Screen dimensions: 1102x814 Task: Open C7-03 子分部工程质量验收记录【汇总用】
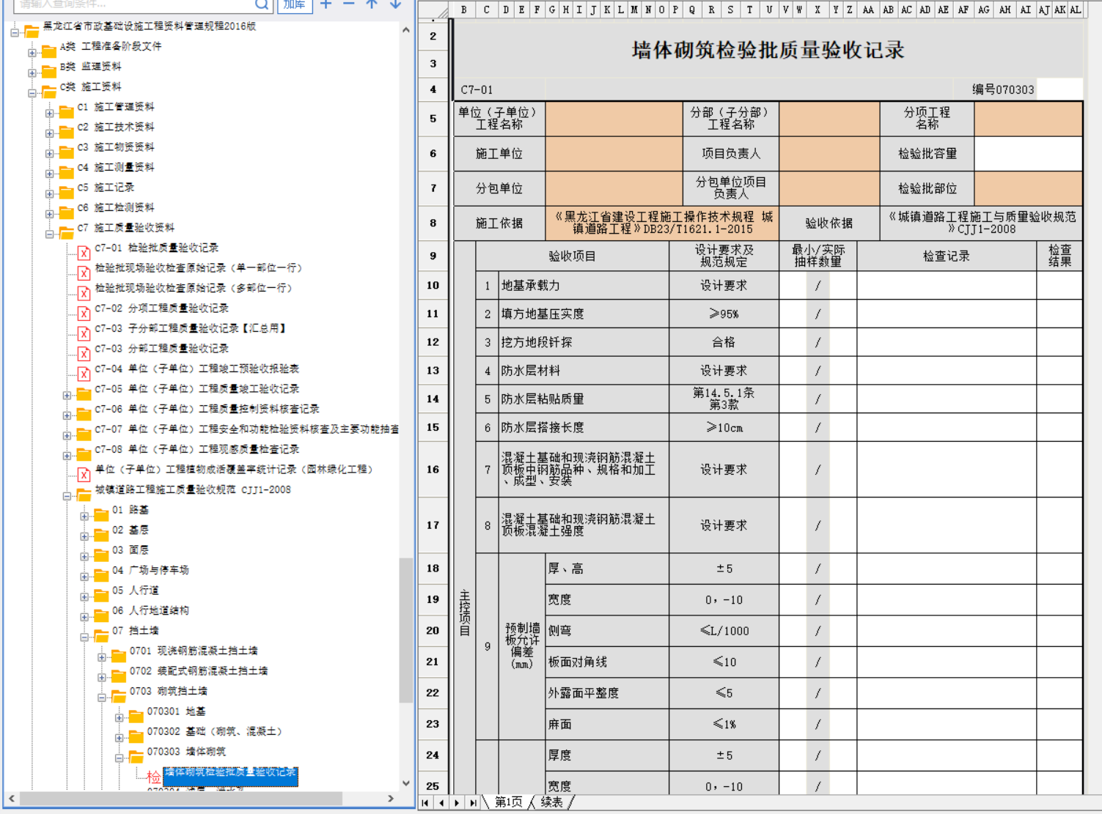(x=191, y=328)
